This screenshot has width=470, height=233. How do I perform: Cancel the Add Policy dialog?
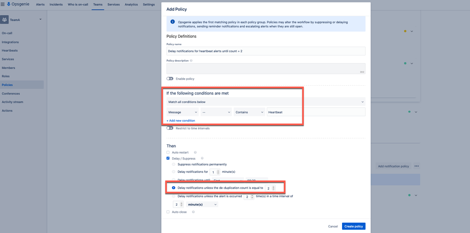[333, 226]
